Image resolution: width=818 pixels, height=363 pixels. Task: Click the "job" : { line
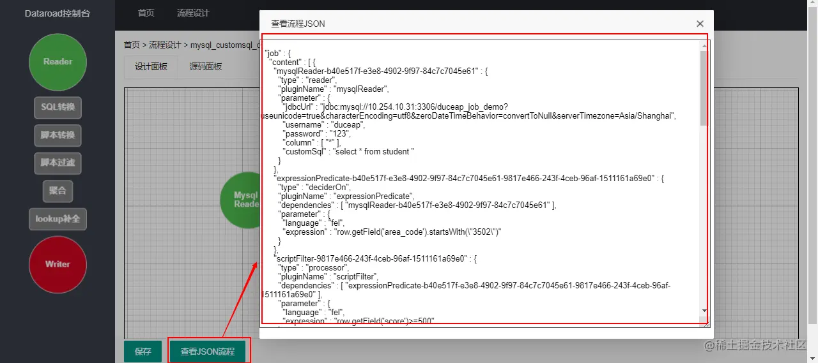click(x=278, y=54)
